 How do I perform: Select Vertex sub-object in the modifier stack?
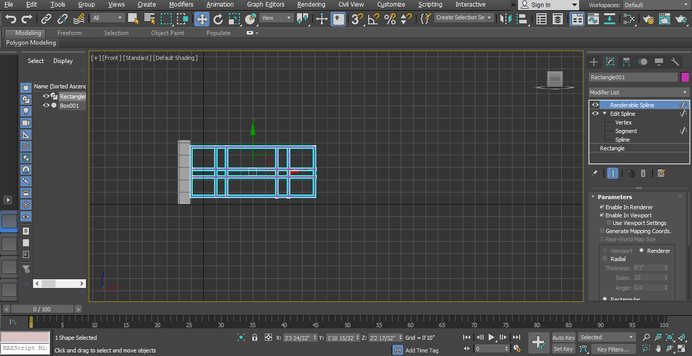pyautogui.click(x=623, y=122)
